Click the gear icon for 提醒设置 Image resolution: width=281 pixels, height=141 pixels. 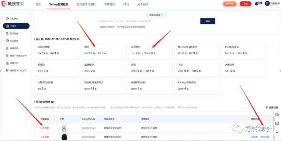267,107
